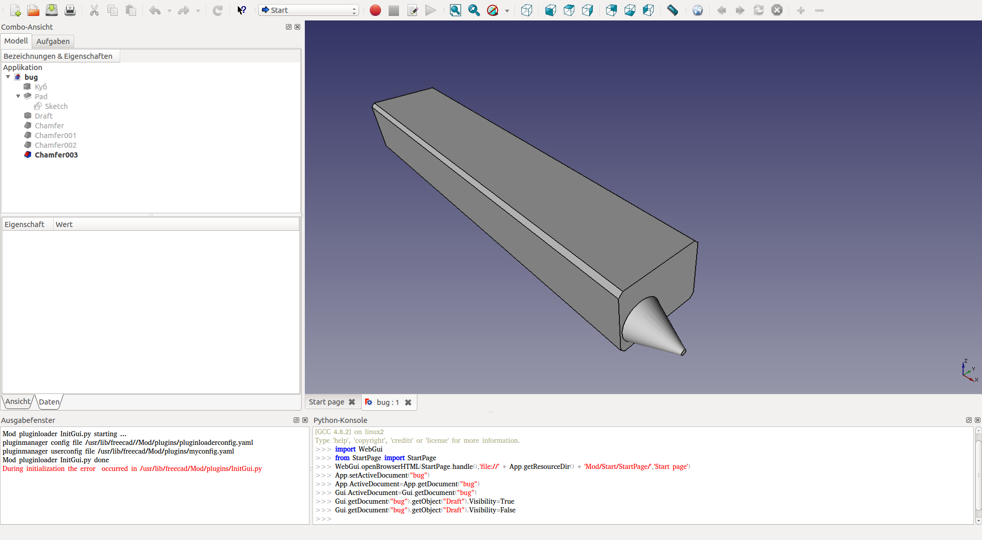Click the Bezeichnungen & Eigenschaften header
The image size is (982, 540).
(x=60, y=56)
